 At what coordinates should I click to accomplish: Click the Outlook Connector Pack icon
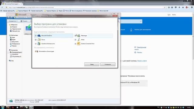pos(79,44)
